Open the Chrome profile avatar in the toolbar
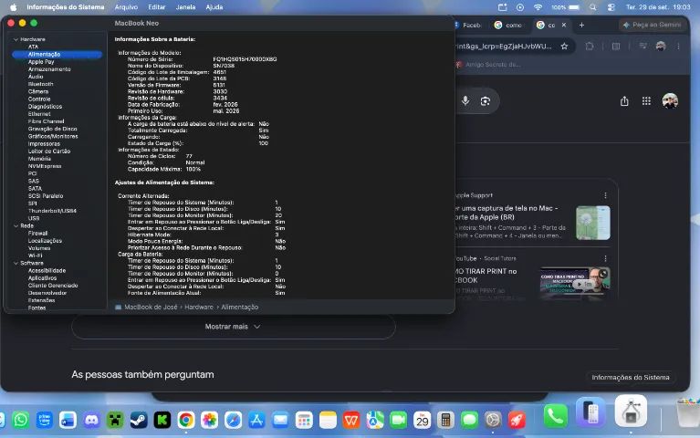 click(x=661, y=46)
